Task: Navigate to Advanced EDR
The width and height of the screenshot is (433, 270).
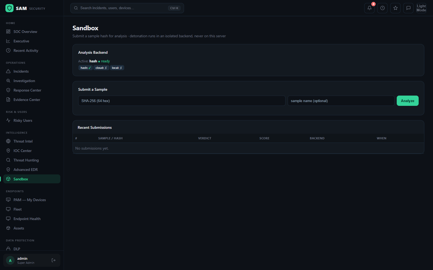Action: (x=32, y=170)
